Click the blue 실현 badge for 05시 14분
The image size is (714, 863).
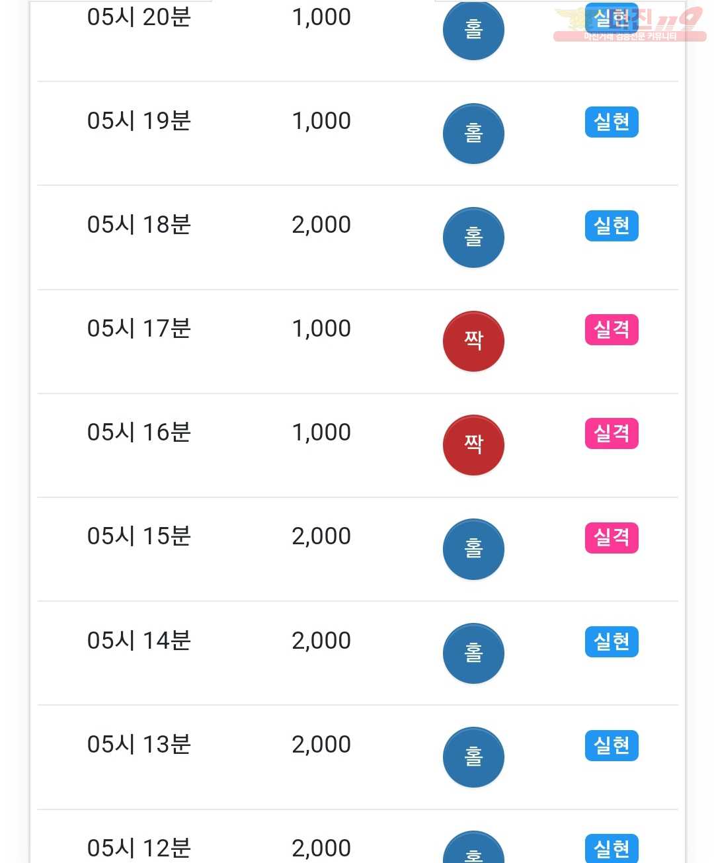[x=612, y=641]
